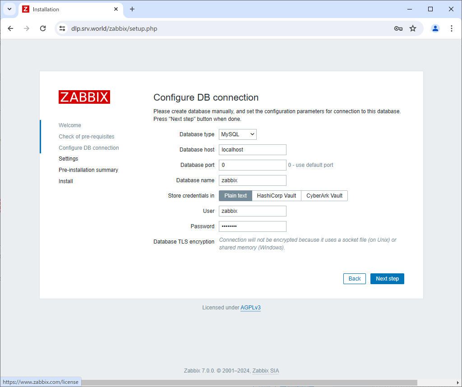Screen dimensions: 462x387
Task: Open the Database type dropdown
Action: [237, 134]
